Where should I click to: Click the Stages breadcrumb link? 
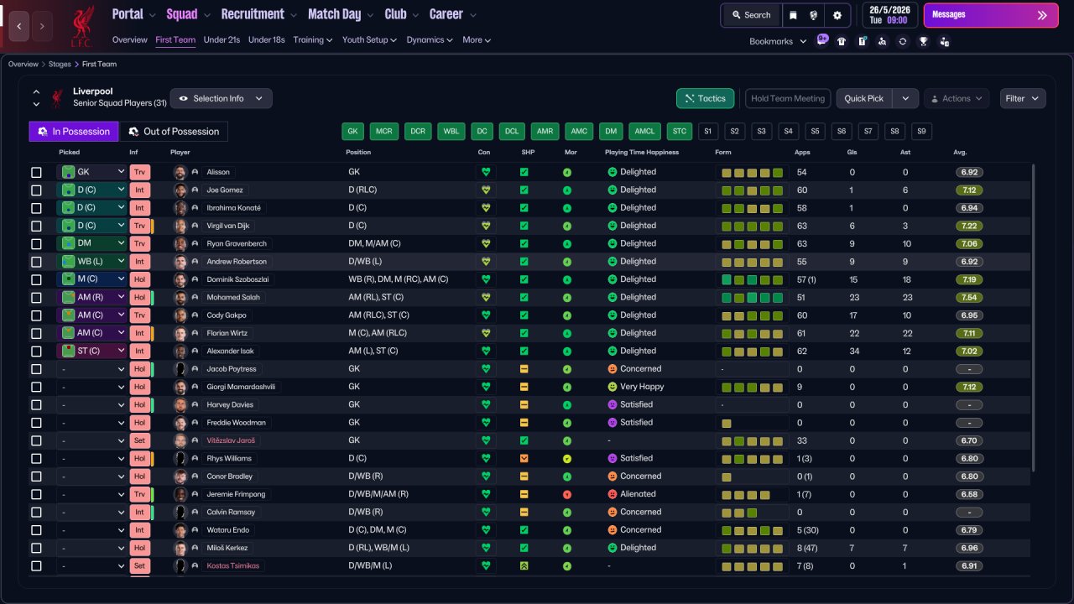point(60,64)
